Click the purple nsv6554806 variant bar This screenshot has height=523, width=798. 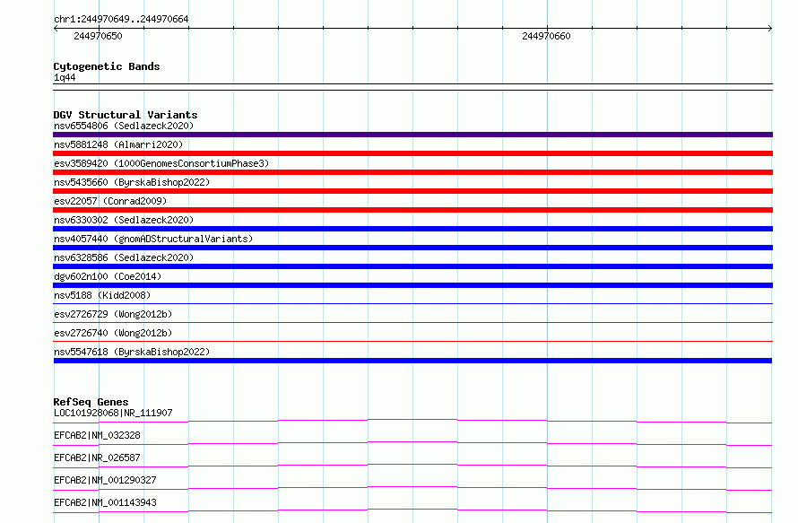(x=412, y=135)
